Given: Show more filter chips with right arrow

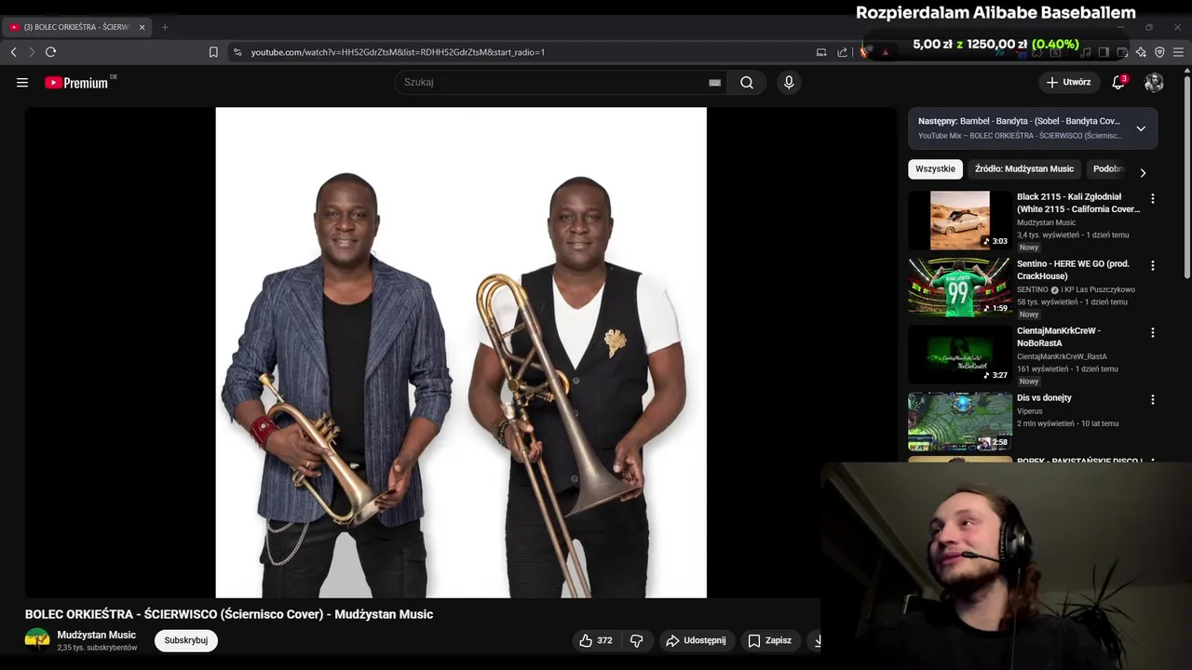Looking at the screenshot, I should click(1143, 172).
